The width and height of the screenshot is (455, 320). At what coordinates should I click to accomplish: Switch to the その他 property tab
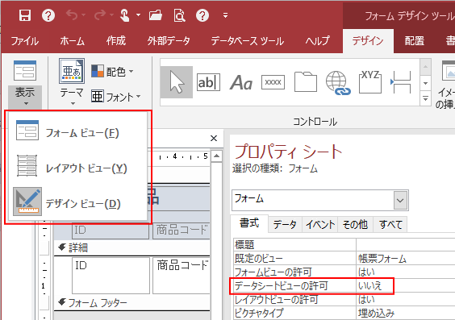click(x=355, y=224)
